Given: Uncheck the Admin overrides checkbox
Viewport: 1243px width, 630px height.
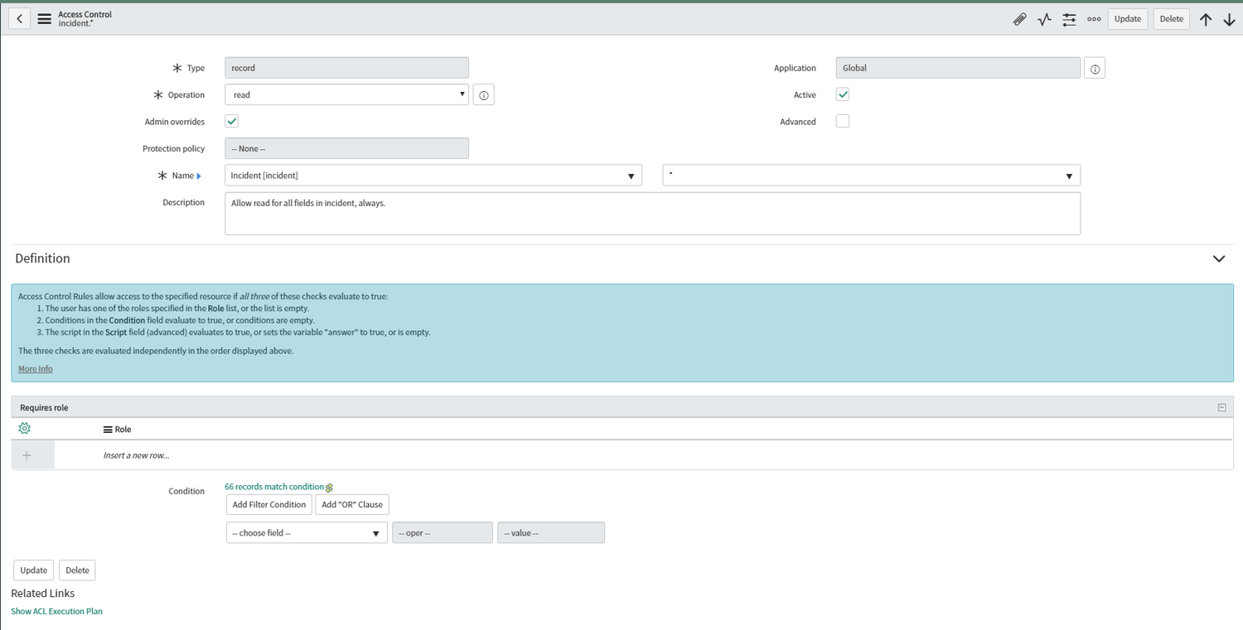Looking at the screenshot, I should click(231, 121).
